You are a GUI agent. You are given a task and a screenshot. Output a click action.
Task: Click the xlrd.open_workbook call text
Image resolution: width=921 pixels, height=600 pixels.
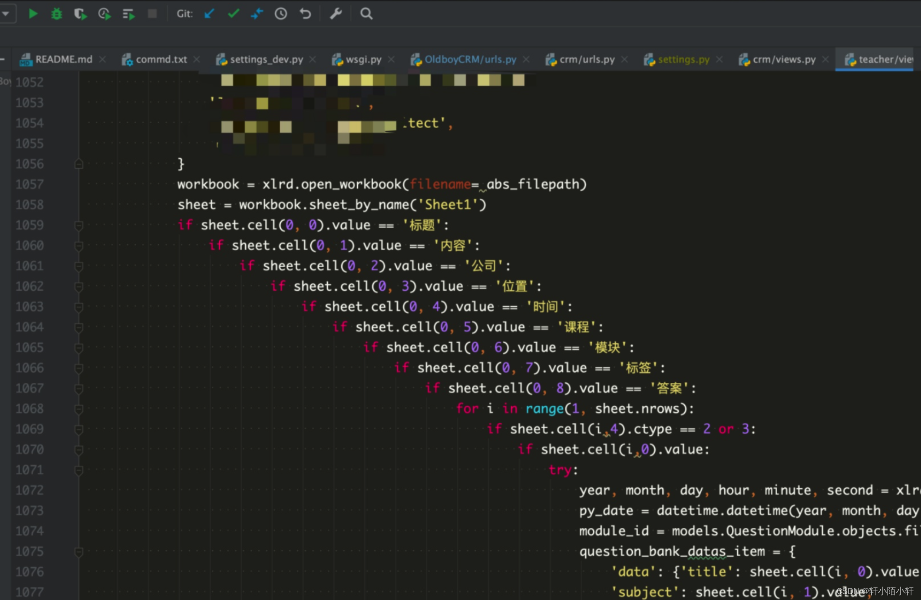coord(332,184)
